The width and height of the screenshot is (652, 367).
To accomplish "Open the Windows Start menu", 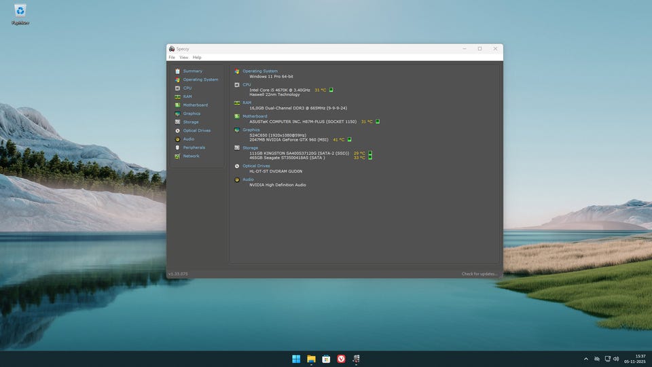I will point(296,359).
